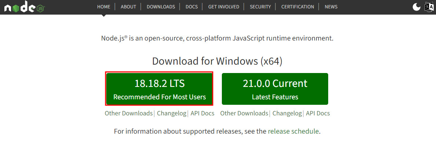Image resolution: width=436 pixels, height=161 pixels.
Task: Go to the HOME nav item
Action: (104, 7)
